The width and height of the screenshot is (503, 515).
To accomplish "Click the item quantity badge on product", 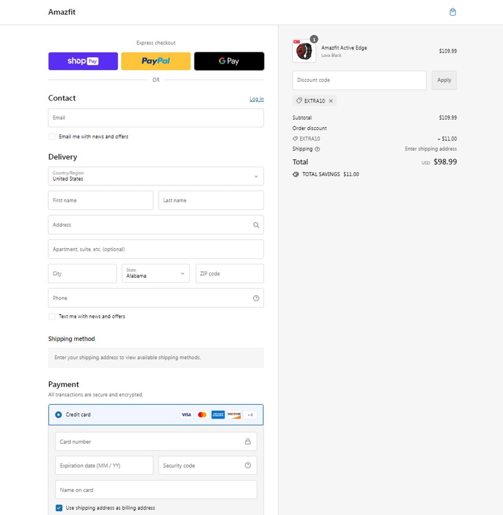I will coord(314,39).
